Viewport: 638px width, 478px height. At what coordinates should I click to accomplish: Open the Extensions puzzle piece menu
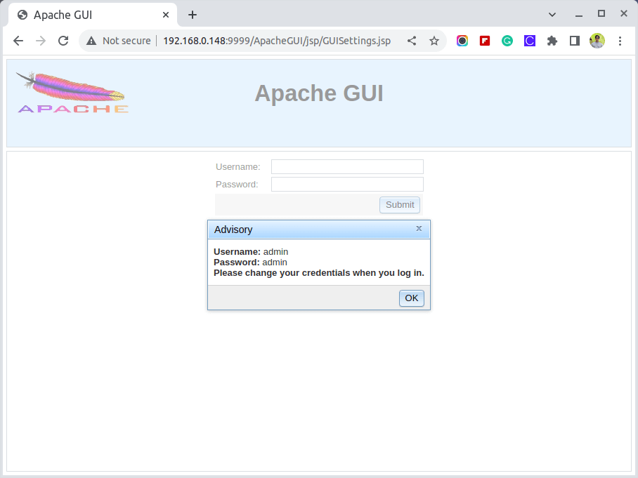click(552, 41)
